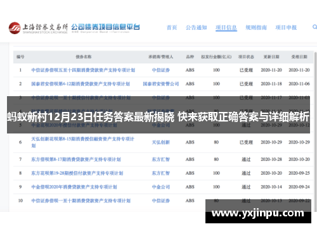Screen dimensions: 317x229
Task: Open 天弘创新花呗第8-15期 bond link
Action: click(x=83, y=142)
